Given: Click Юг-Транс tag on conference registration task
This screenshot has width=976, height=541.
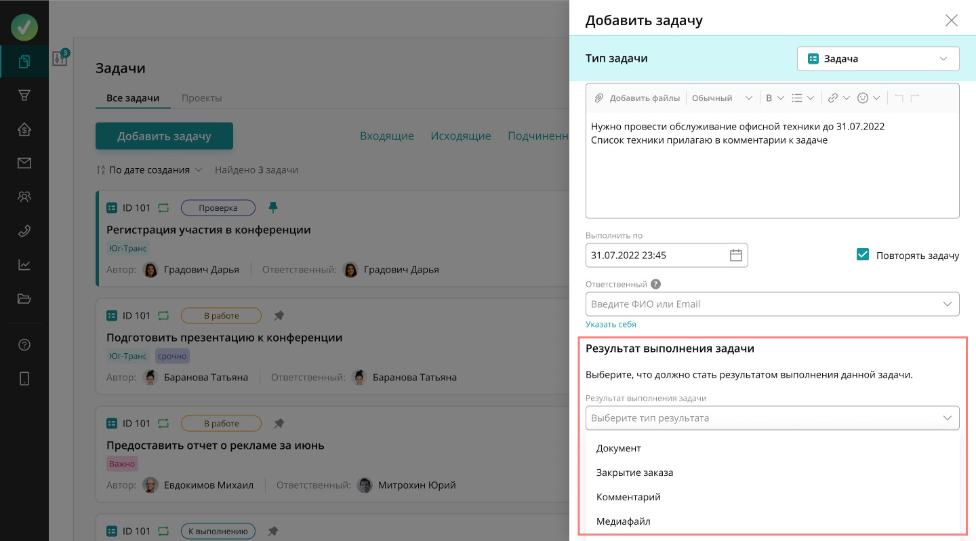Looking at the screenshot, I should pyautogui.click(x=128, y=248).
